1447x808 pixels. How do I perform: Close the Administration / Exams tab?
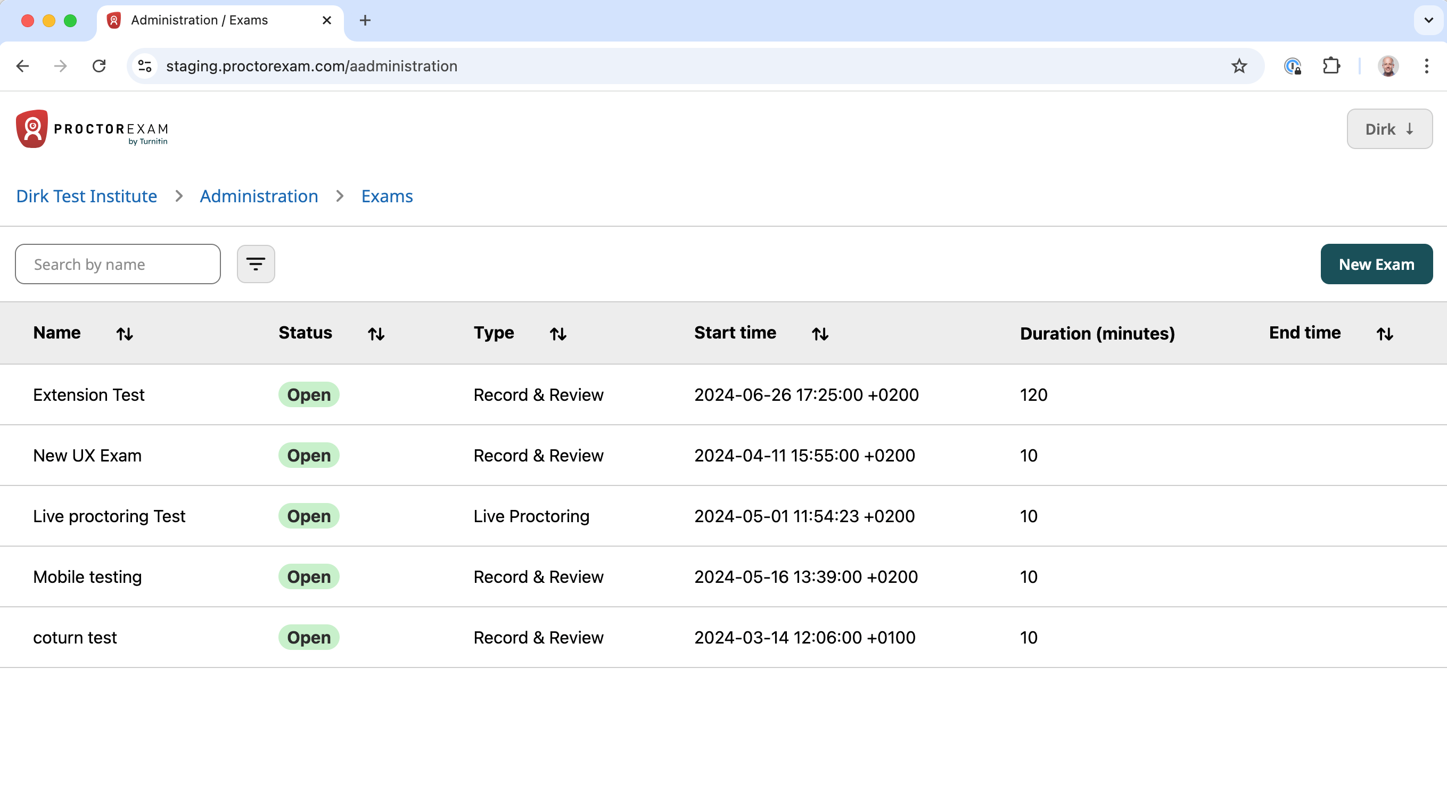point(327,21)
